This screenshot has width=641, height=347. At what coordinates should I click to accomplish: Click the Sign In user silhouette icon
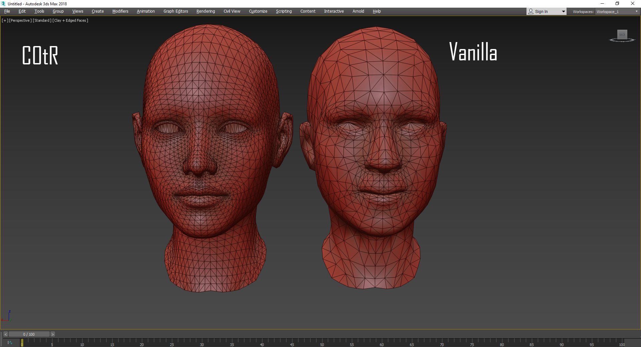531,11
